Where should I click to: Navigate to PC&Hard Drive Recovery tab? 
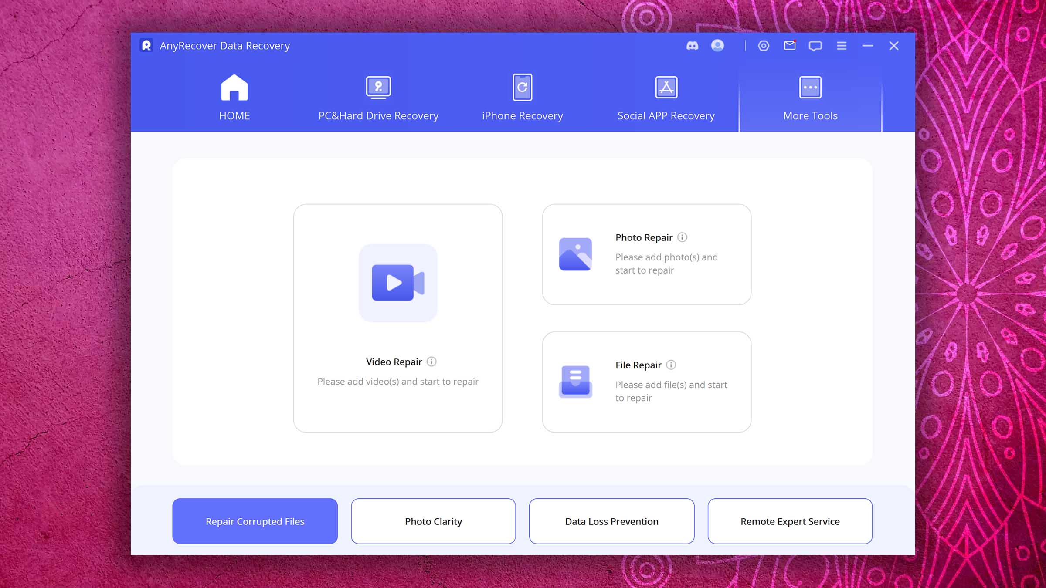[x=379, y=97]
